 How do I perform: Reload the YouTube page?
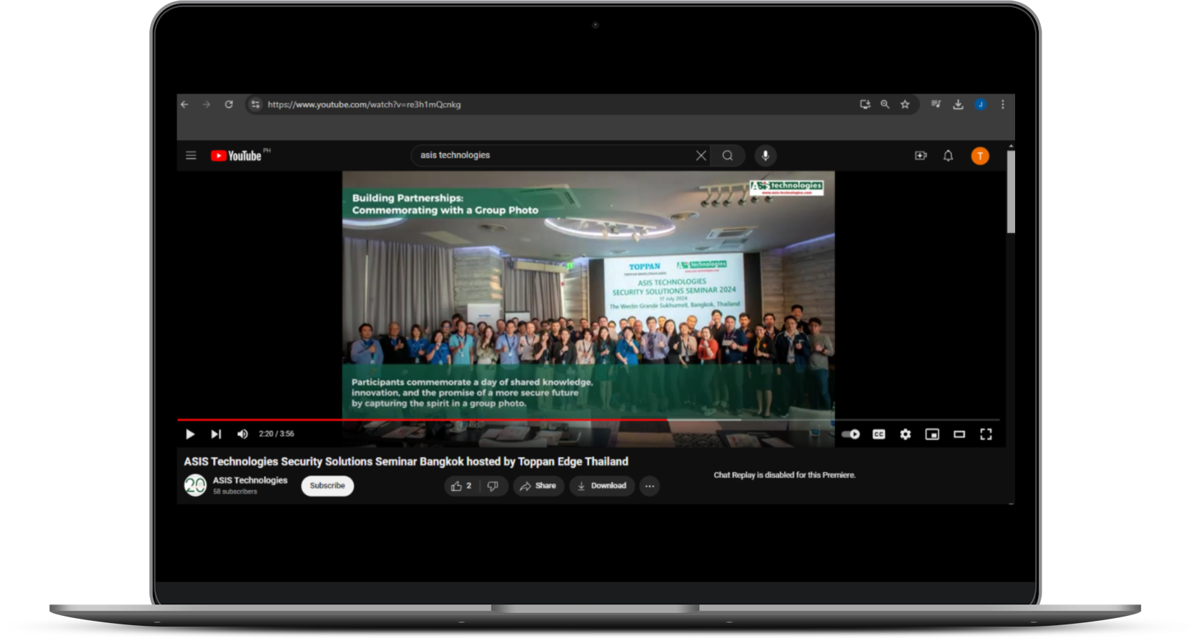(229, 104)
